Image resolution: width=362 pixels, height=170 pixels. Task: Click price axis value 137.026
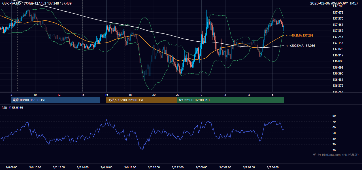tap(338, 49)
